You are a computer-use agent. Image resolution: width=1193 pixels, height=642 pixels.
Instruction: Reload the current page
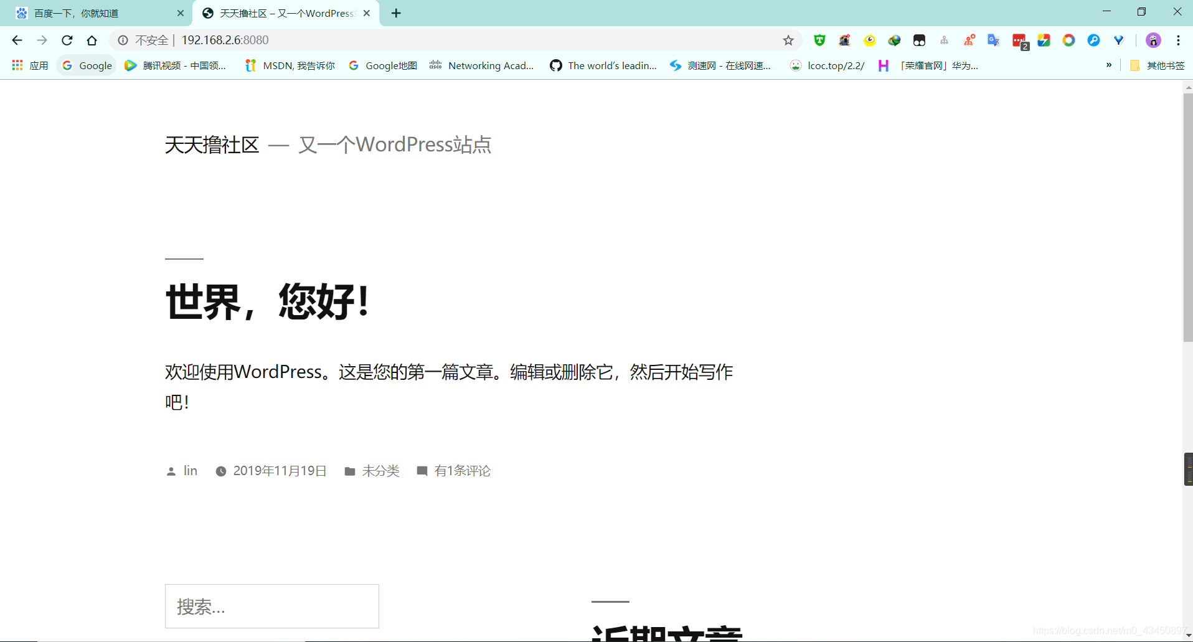tap(67, 40)
